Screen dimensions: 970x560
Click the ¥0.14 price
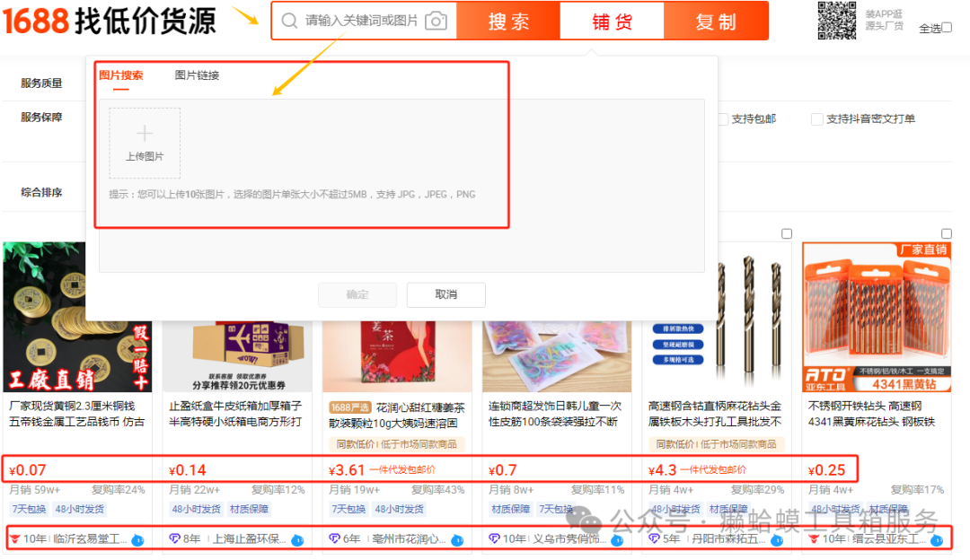[x=188, y=470]
